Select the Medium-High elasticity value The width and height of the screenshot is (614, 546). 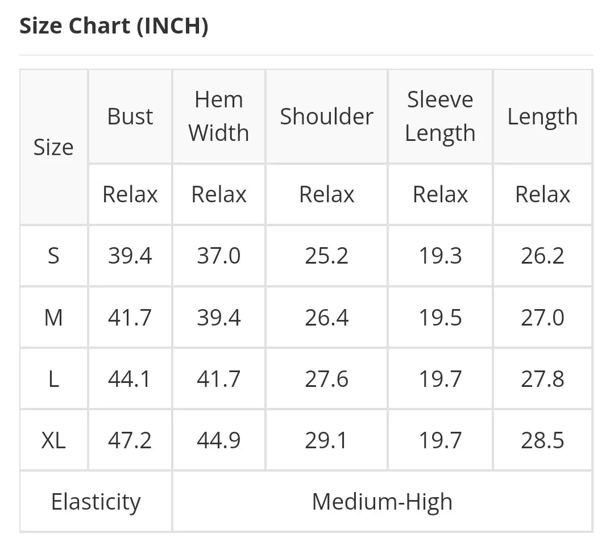[x=382, y=501]
